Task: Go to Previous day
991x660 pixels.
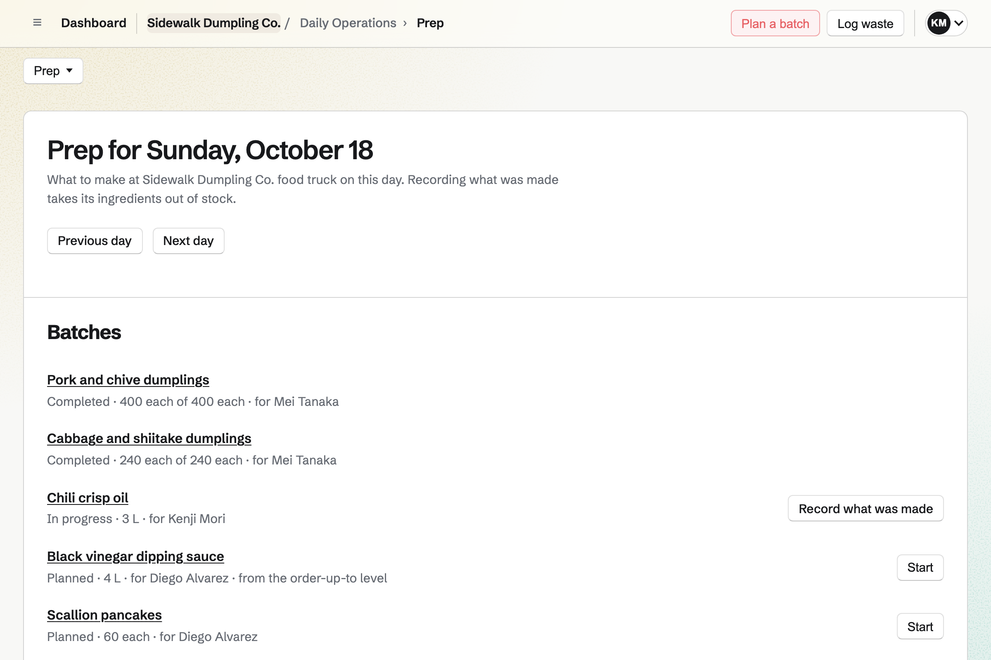Action: 95,241
